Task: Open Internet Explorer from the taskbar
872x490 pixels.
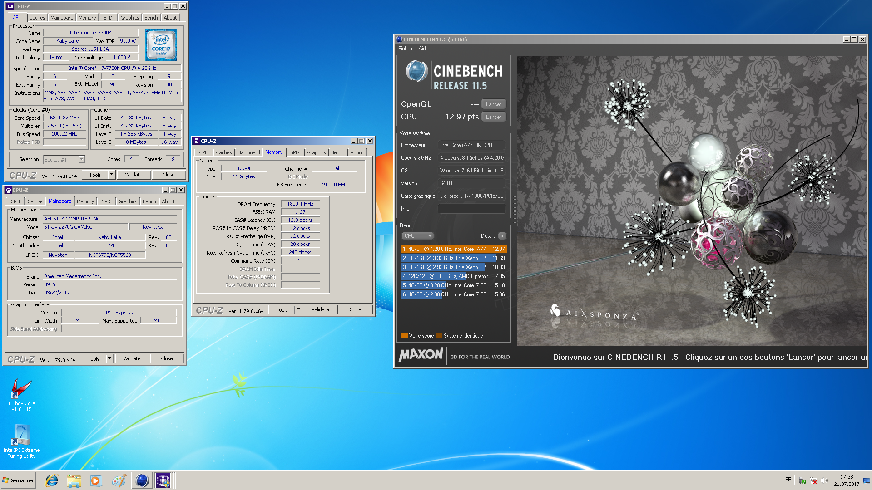Action: (52, 480)
